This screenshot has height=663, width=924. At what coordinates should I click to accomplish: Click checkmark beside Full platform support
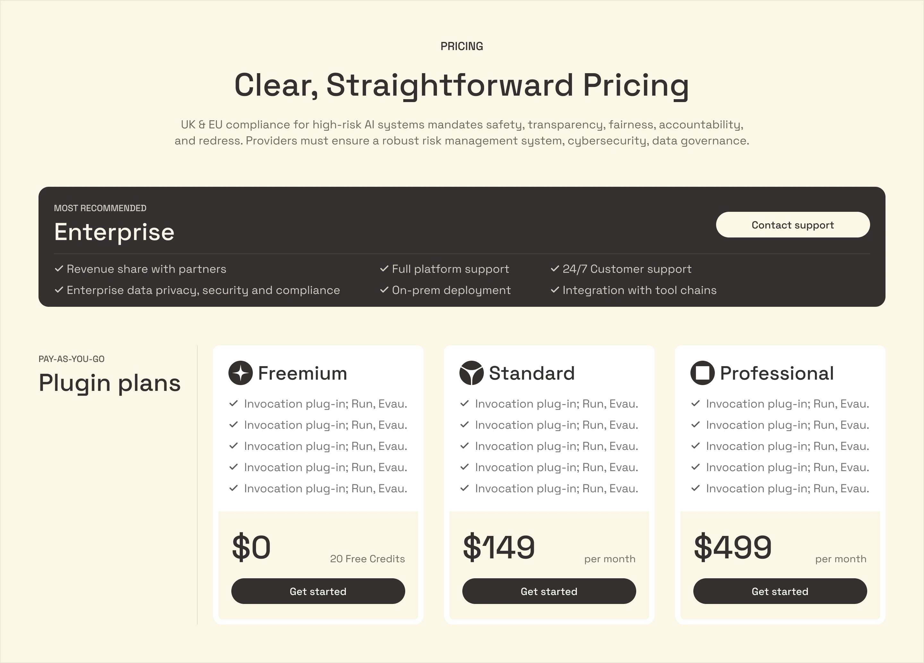coord(384,269)
